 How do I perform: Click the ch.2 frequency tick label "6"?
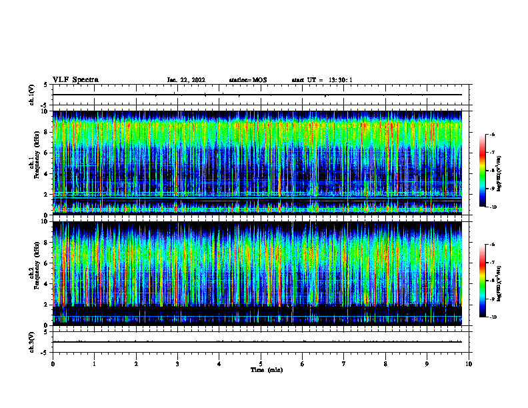coord(46,263)
